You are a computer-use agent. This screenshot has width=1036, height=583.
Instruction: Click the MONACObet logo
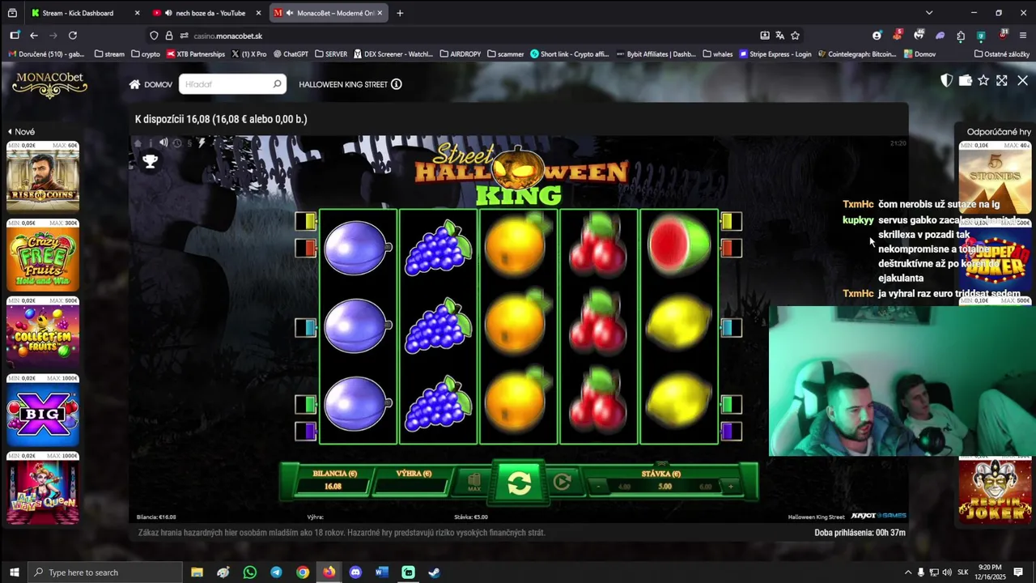(49, 84)
